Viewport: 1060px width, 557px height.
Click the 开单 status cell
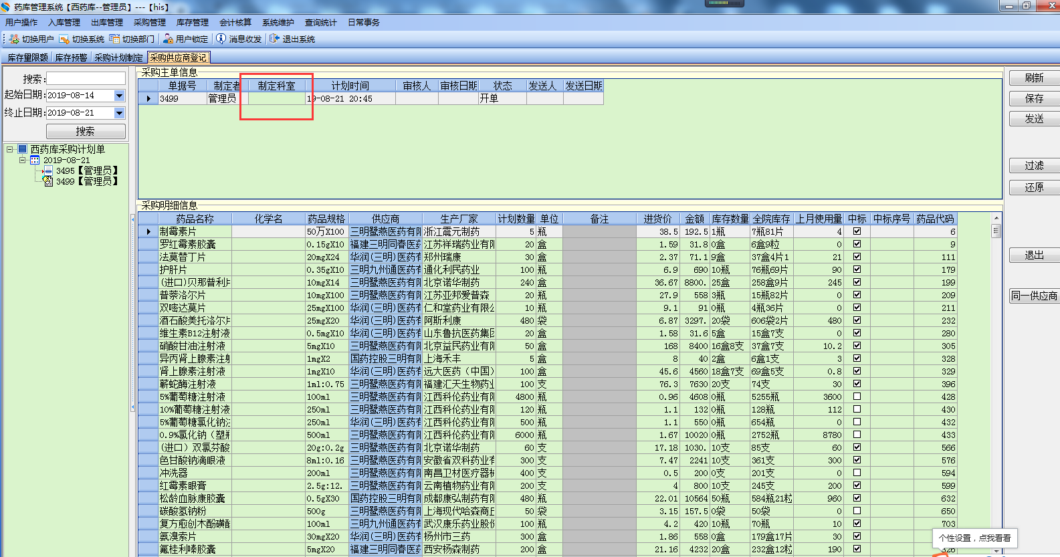[x=502, y=98]
